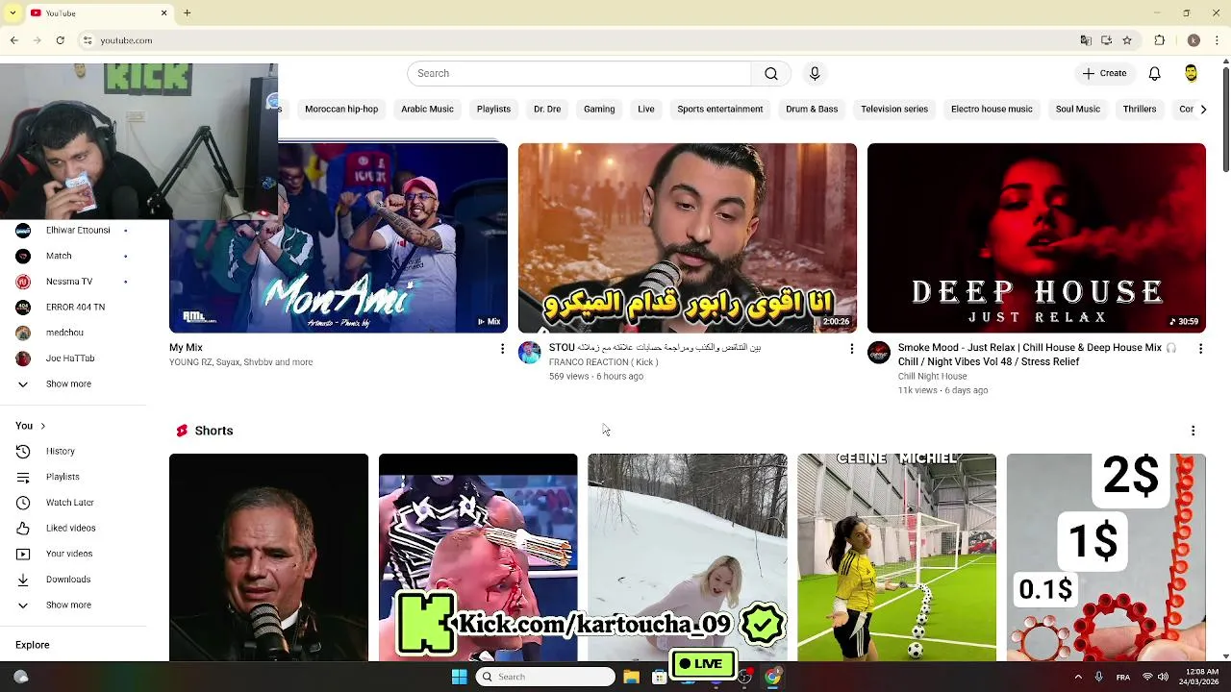
Task: Open the Chrome profile avatar
Action: tap(1193, 40)
